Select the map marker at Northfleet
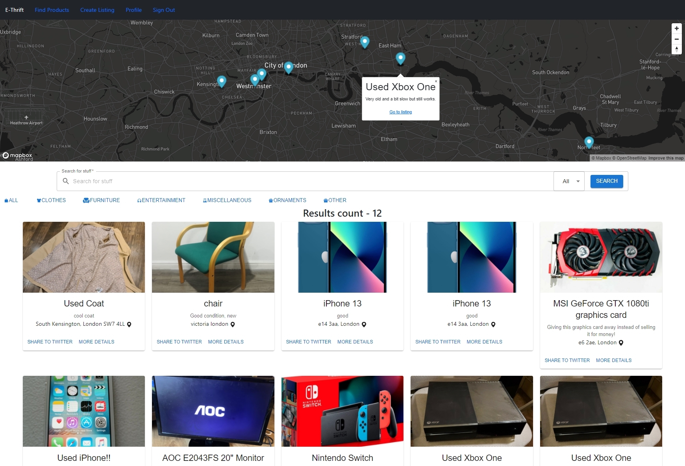 point(589,142)
